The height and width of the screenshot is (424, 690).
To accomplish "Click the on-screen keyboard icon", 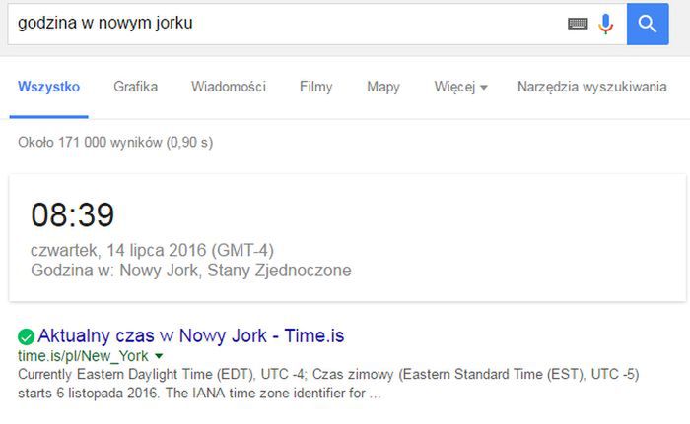I will click(578, 24).
